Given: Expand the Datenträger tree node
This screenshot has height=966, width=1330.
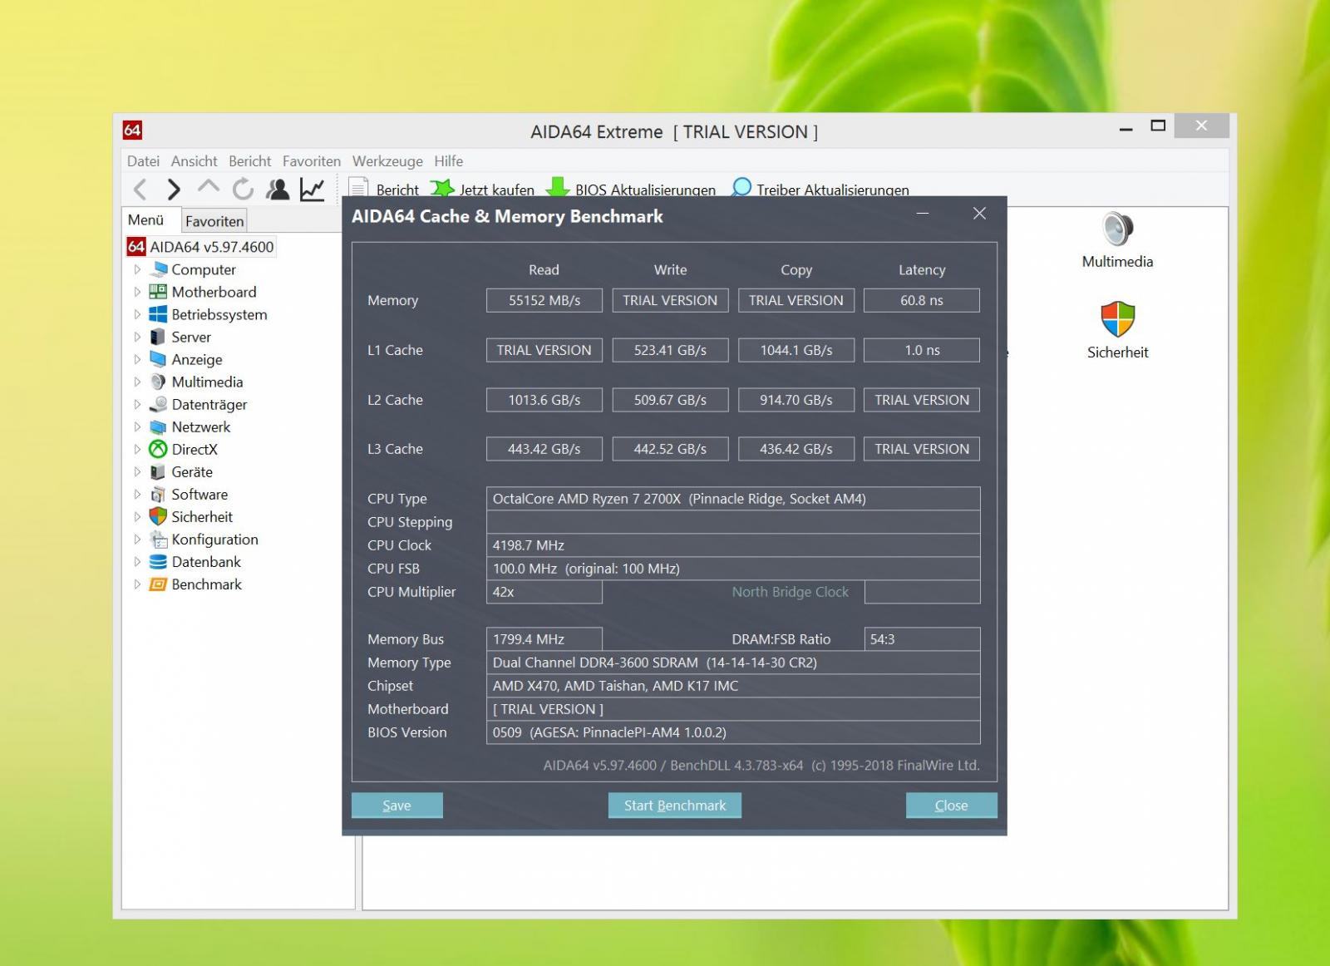Looking at the screenshot, I should coord(137,404).
